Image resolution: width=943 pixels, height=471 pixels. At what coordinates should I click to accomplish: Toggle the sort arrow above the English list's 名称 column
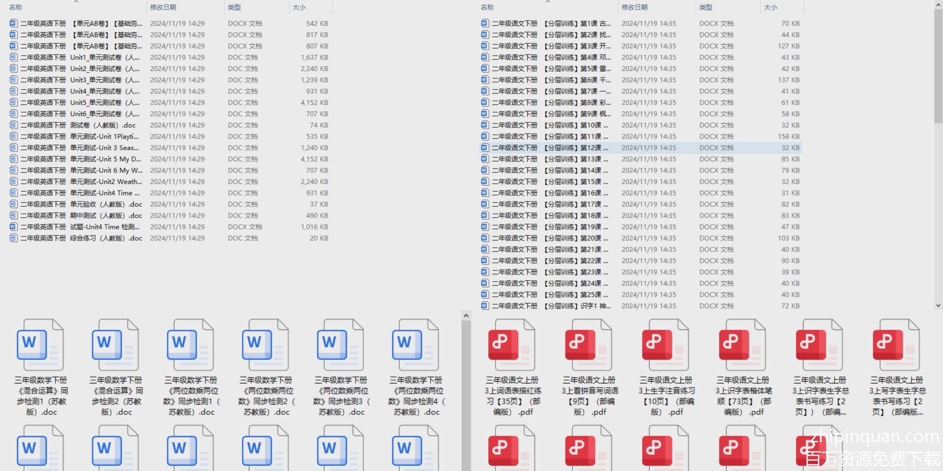(x=76, y=2)
